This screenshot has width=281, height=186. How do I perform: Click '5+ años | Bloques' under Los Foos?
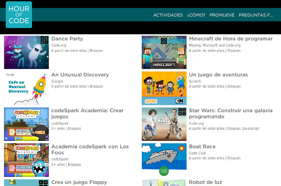66,165
